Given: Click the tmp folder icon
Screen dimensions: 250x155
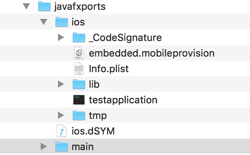Looking at the screenshot, I should [79, 115].
